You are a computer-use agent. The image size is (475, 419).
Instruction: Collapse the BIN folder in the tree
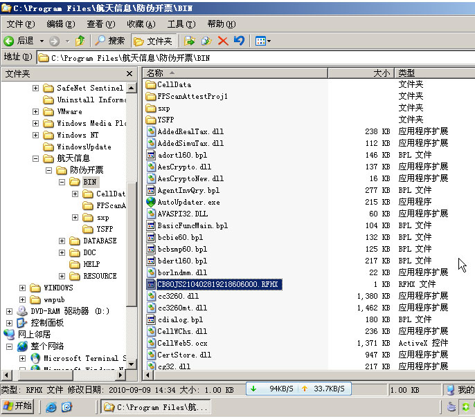[62, 182]
